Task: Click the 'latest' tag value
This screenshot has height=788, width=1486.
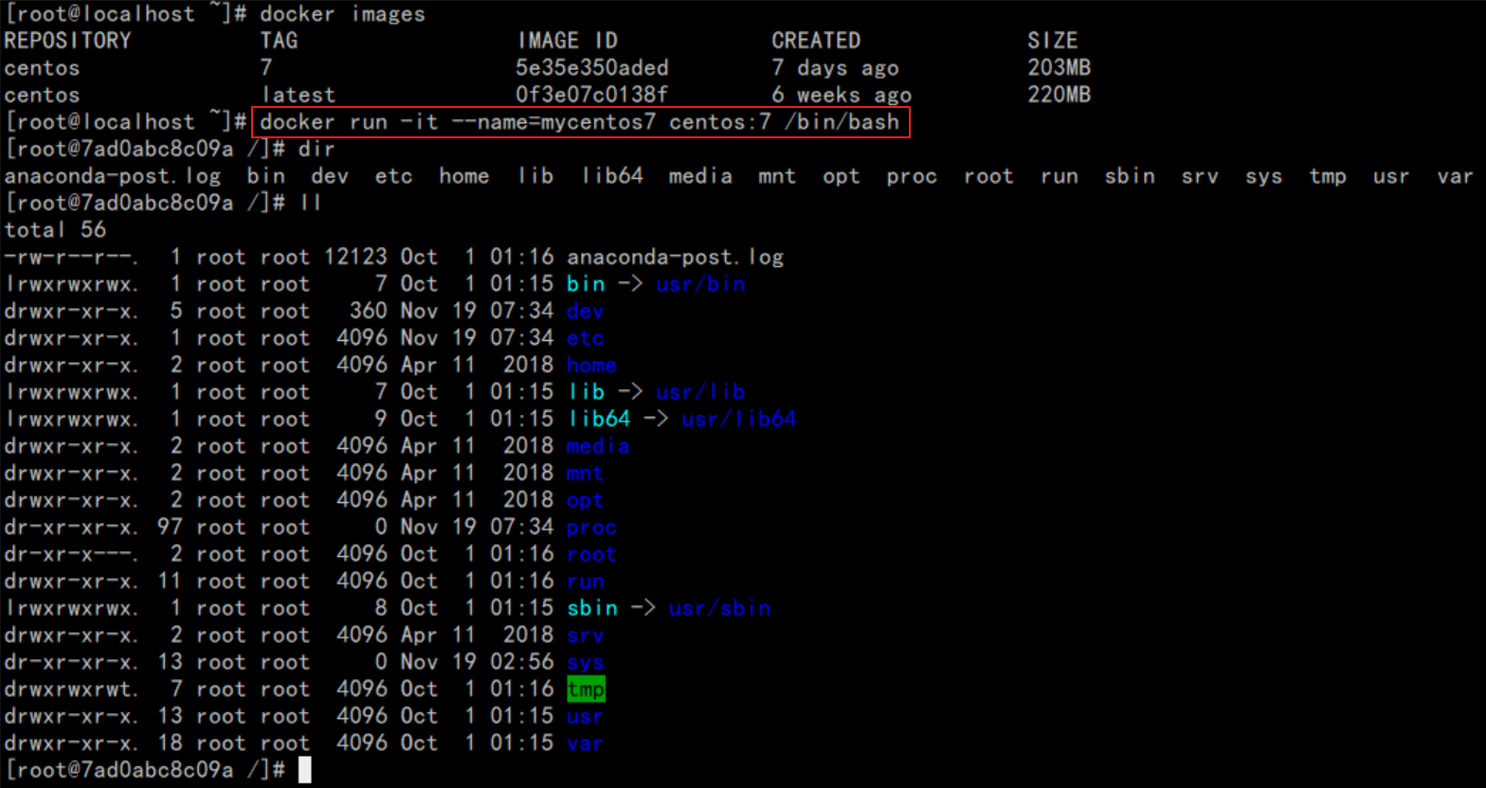Action: [x=298, y=95]
